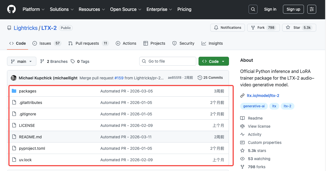This screenshot has width=326, height=171.
Task: Click the license scale icon in About
Action: tap(242, 126)
